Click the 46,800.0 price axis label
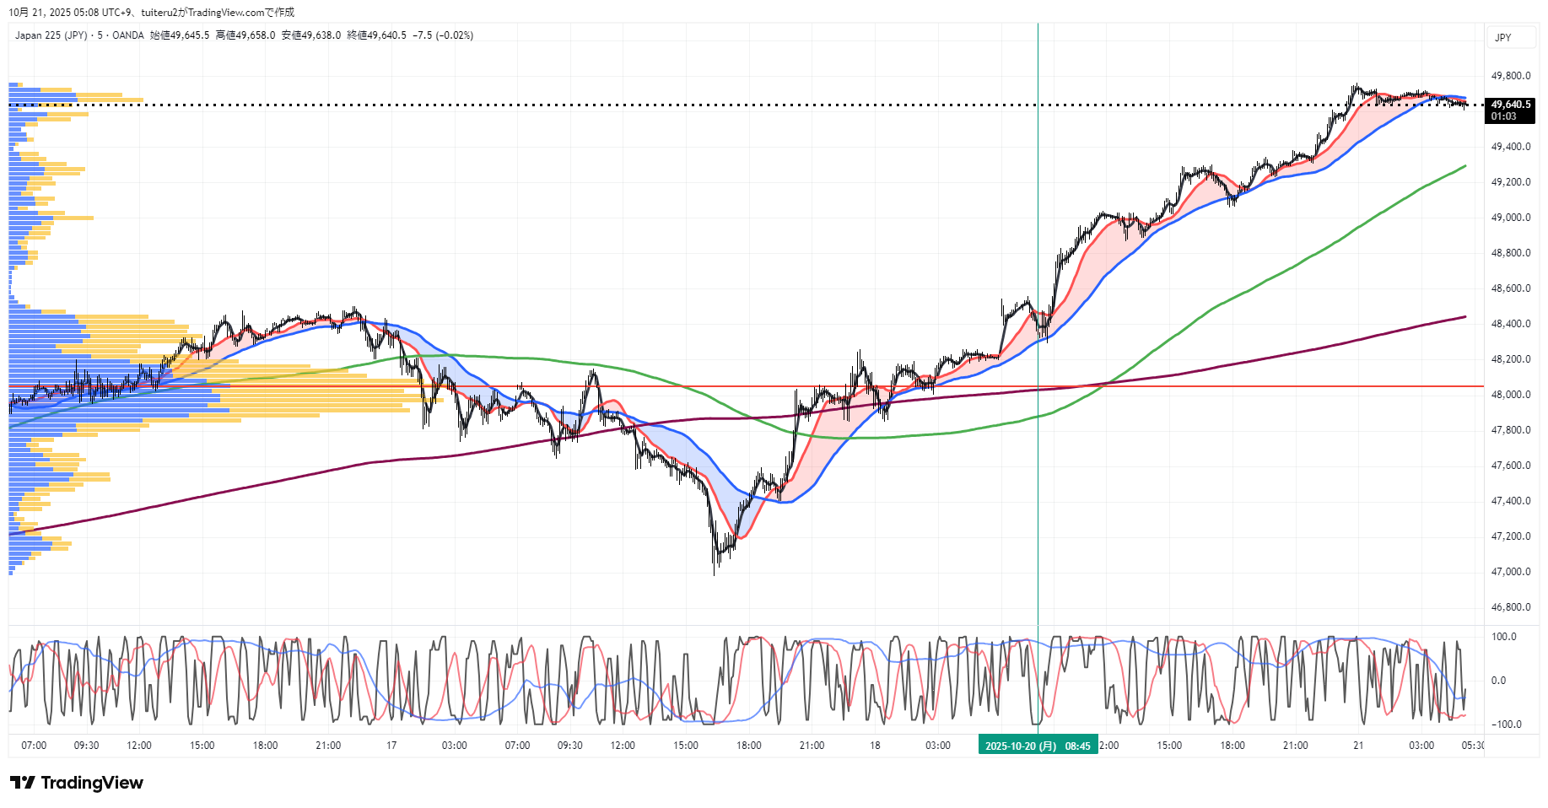Screen dimensions: 1548x808 tap(1510, 607)
